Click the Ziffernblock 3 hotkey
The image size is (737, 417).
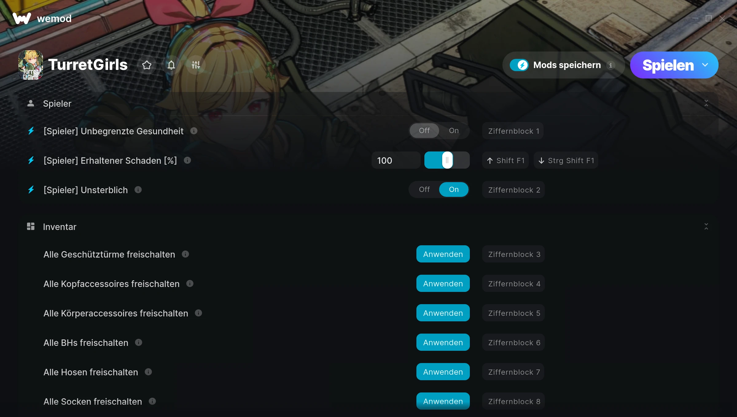pos(513,254)
